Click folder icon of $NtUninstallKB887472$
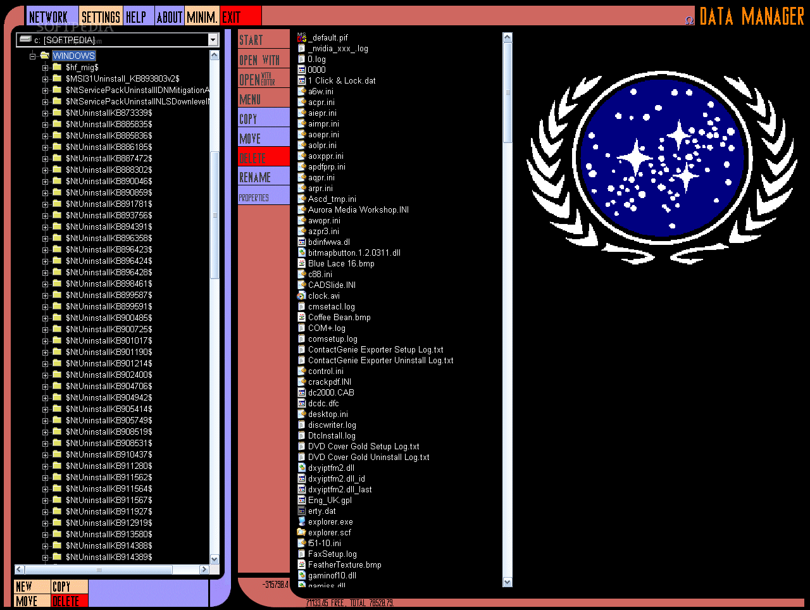This screenshot has width=810, height=610. click(x=57, y=158)
